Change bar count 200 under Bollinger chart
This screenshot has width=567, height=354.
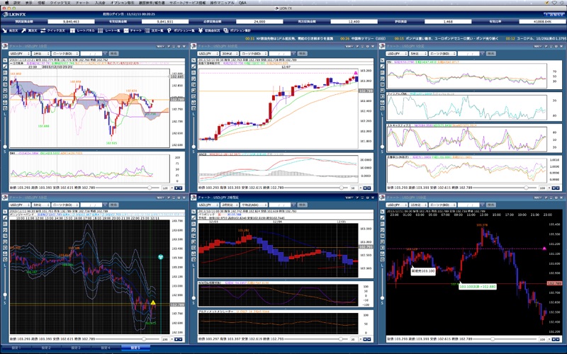click(x=167, y=339)
